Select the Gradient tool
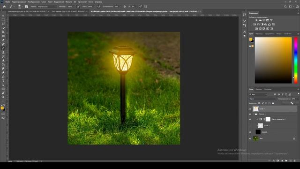The height and width of the screenshot is (169, 300). tap(3, 65)
